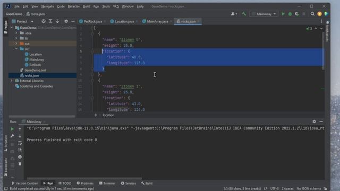Start debugging with the green bug icon

pyautogui.click(x=290, y=14)
